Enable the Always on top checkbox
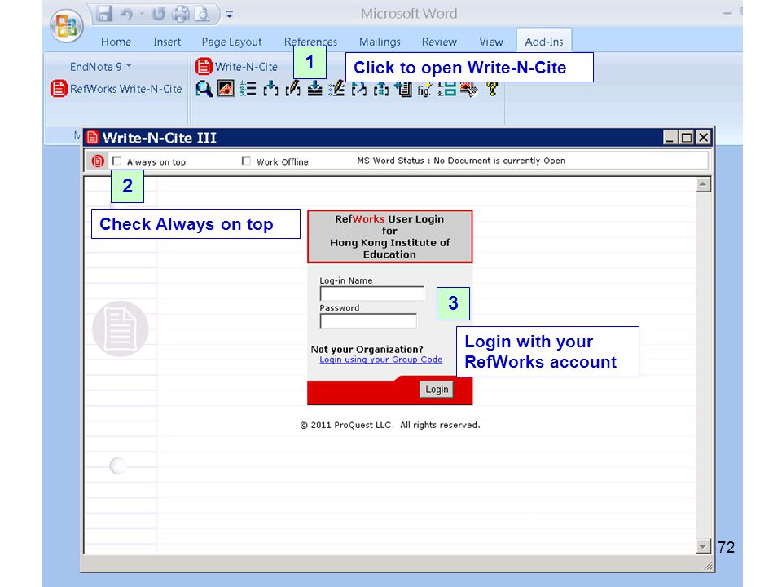 tap(116, 161)
